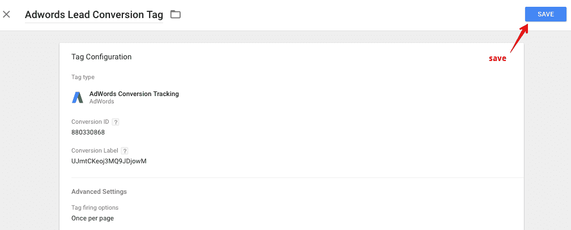Click the AdWords logo icon
The height and width of the screenshot is (230, 571).
[x=78, y=97]
